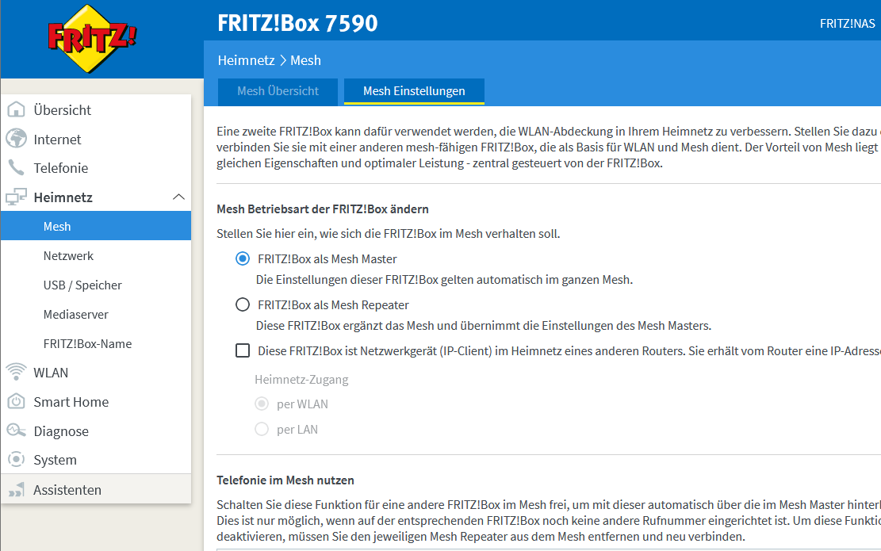The height and width of the screenshot is (551, 881).
Task: Click the FRITZ! logo
Action: pyautogui.click(x=92, y=38)
